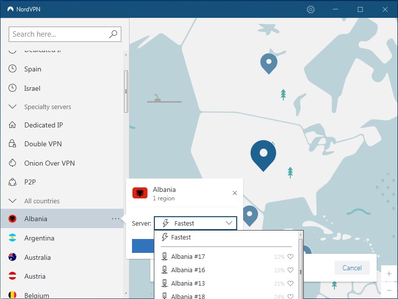The height and width of the screenshot is (299, 398).
Task: Choose the Fastest option in server list
Action: coord(227,237)
